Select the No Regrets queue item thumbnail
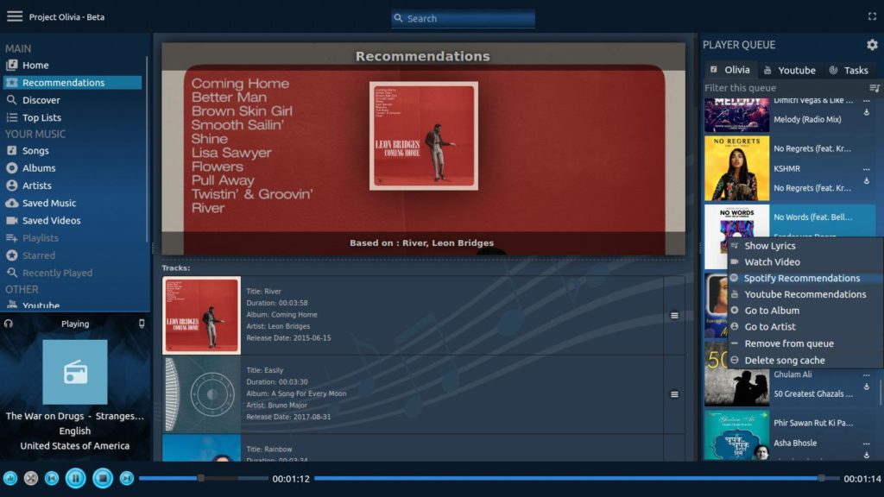 tap(737, 168)
